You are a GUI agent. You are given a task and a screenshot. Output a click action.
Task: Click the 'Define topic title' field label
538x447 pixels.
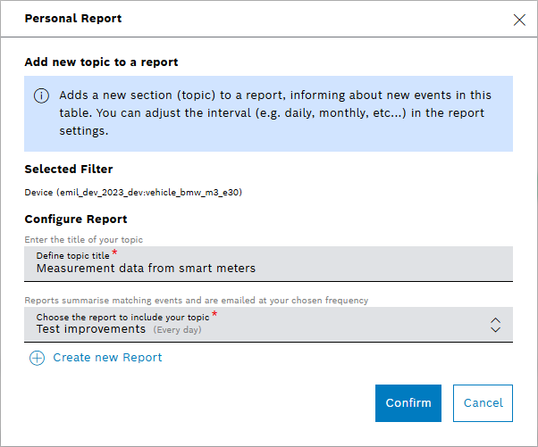tap(73, 256)
